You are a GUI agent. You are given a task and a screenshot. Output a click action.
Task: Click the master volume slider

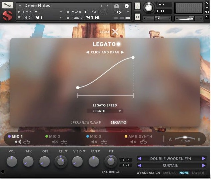pyautogui.click(x=189, y=18)
